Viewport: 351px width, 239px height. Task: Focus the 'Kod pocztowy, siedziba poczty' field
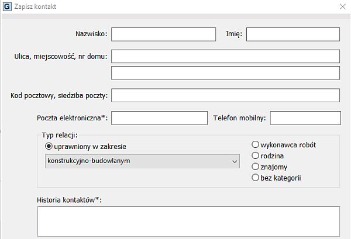click(x=225, y=95)
